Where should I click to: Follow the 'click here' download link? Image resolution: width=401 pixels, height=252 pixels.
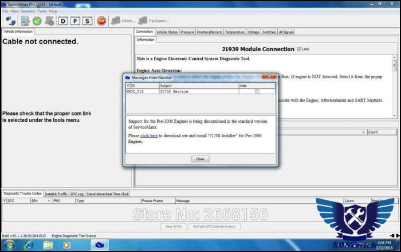[149, 135]
